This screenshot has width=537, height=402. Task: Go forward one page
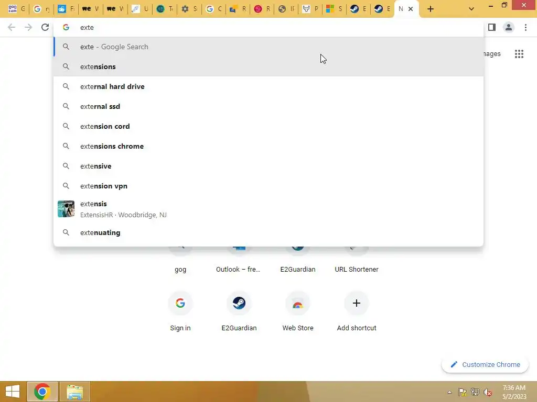point(28,27)
